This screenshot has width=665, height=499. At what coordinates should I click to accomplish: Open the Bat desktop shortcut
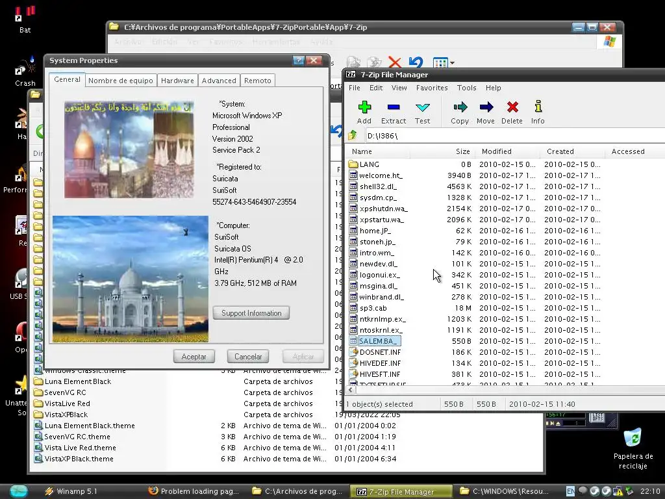pyautogui.click(x=25, y=19)
